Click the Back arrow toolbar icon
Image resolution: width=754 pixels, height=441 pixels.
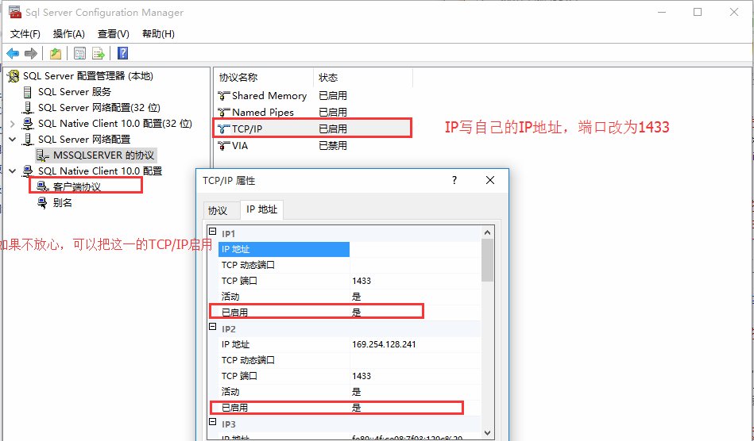[13, 53]
